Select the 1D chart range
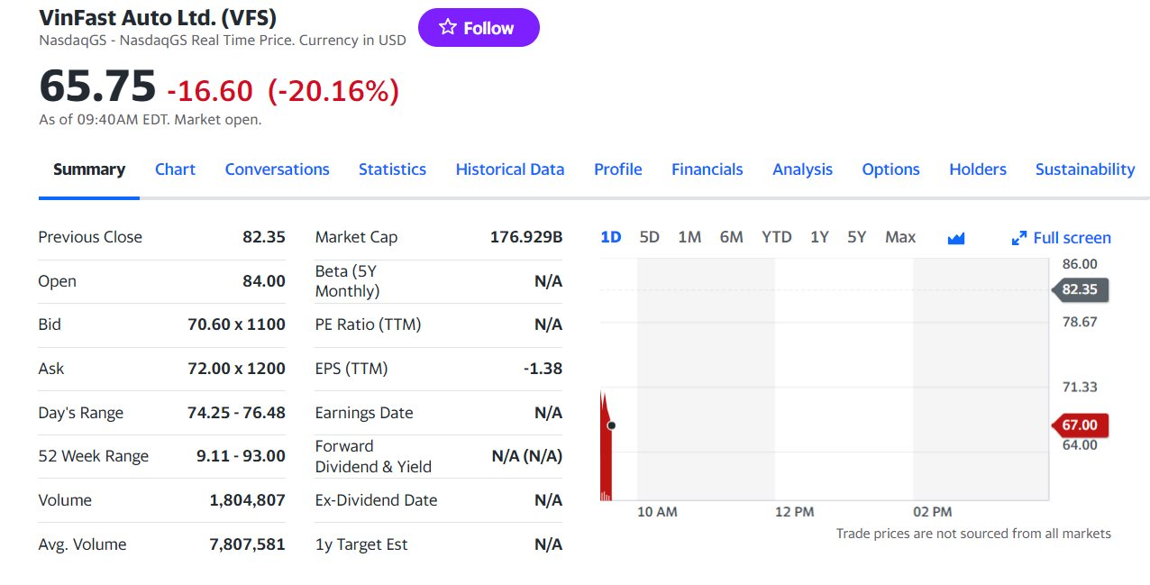 (610, 237)
